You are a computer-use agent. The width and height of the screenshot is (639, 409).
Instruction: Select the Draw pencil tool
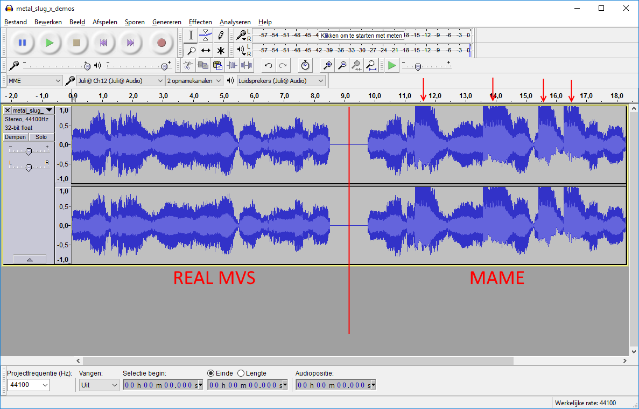(x=221, y=36)
